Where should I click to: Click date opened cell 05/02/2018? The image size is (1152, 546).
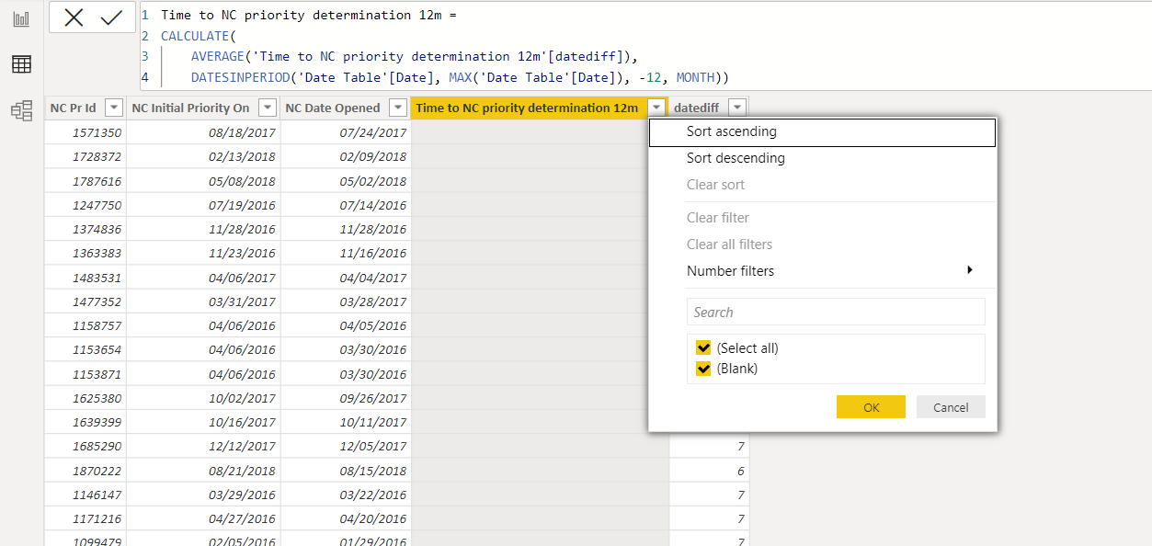click(x=346, y=181)
